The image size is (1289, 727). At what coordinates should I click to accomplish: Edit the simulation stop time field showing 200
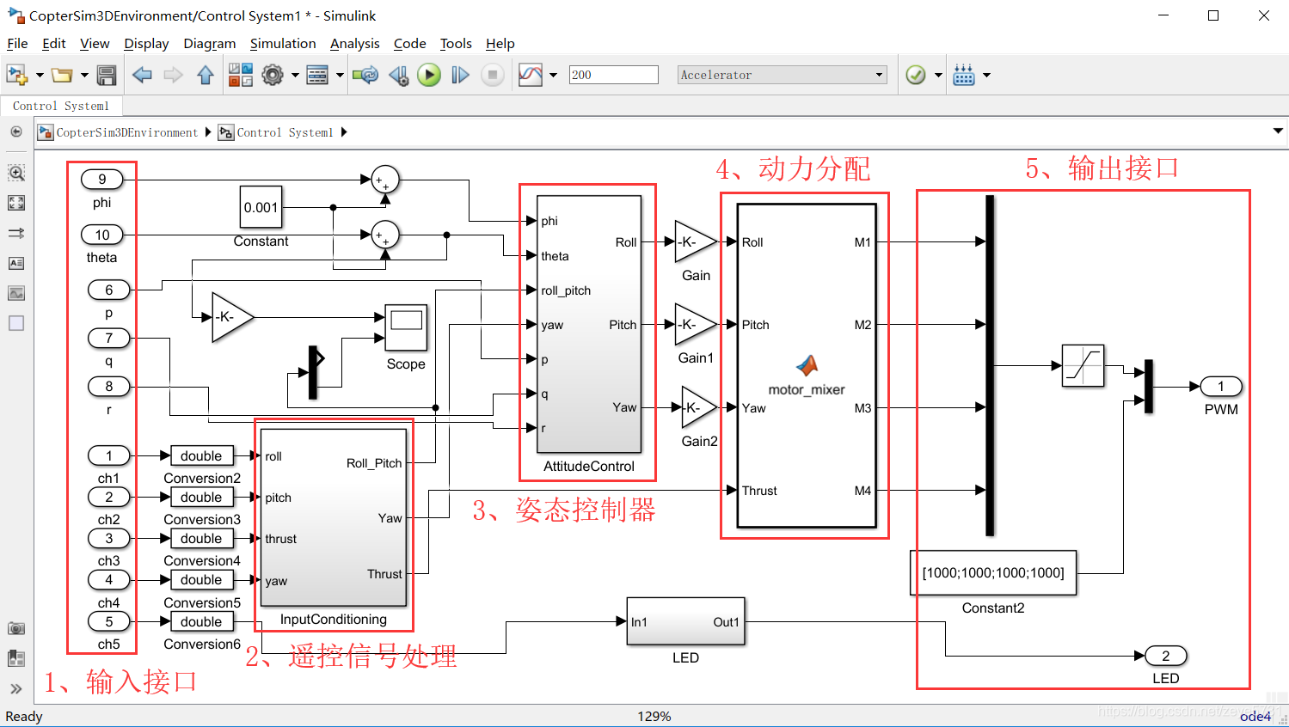(613, 74)
